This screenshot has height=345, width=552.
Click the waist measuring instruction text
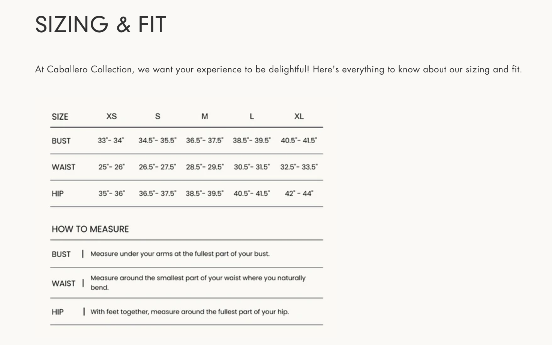[198, 282]
